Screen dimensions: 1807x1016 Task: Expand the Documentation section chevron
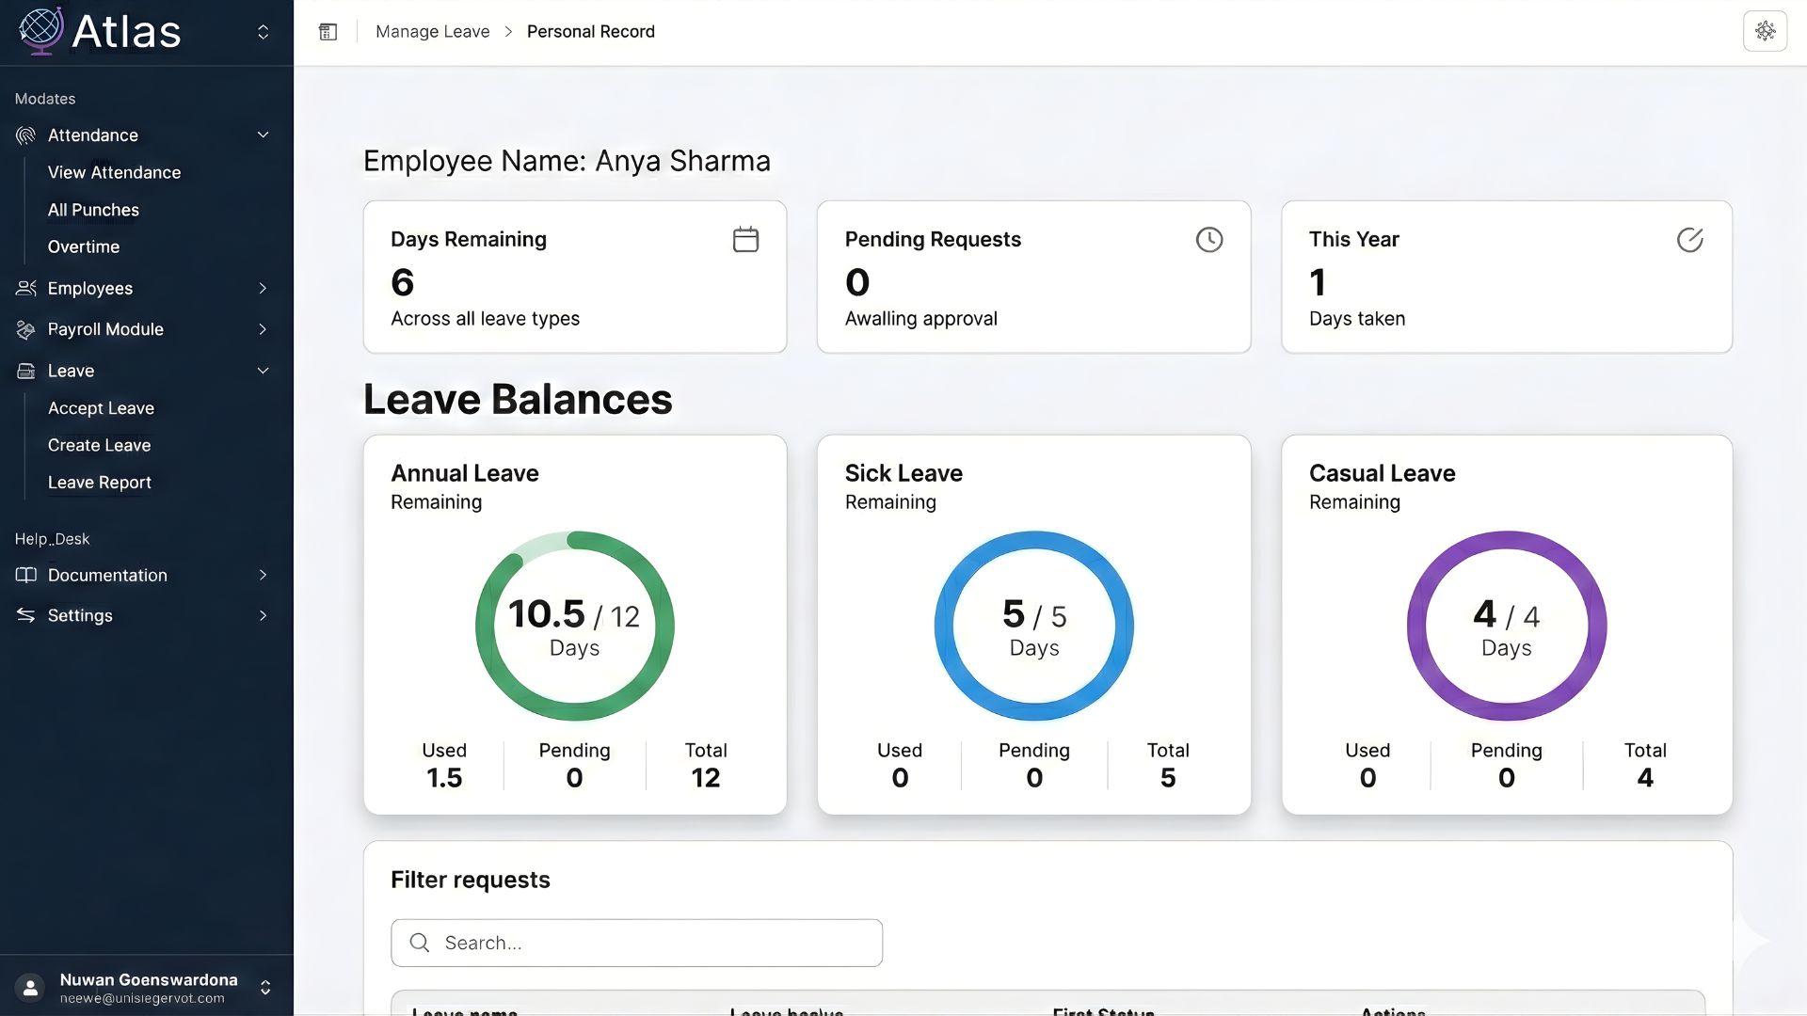(x=264, y=575)
